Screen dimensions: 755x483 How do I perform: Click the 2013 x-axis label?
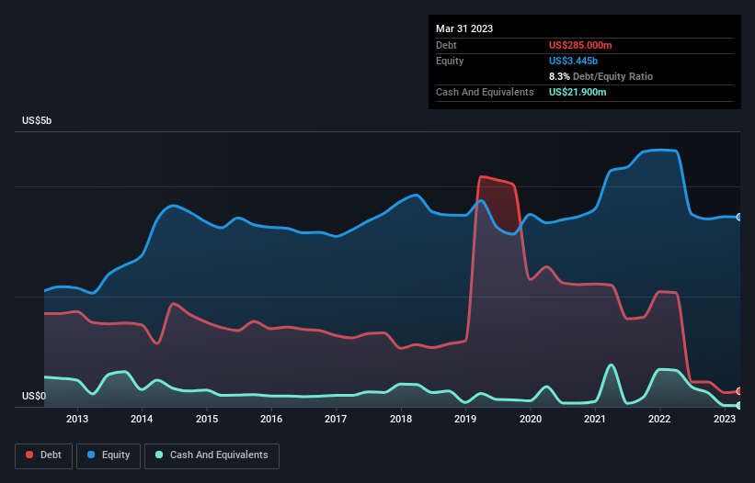click(x=77, y=419)
